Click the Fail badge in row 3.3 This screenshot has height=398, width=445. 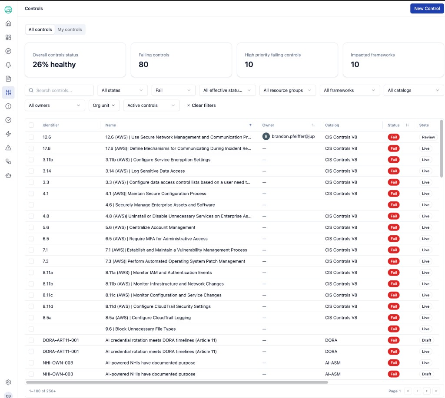tap(394, 182)
